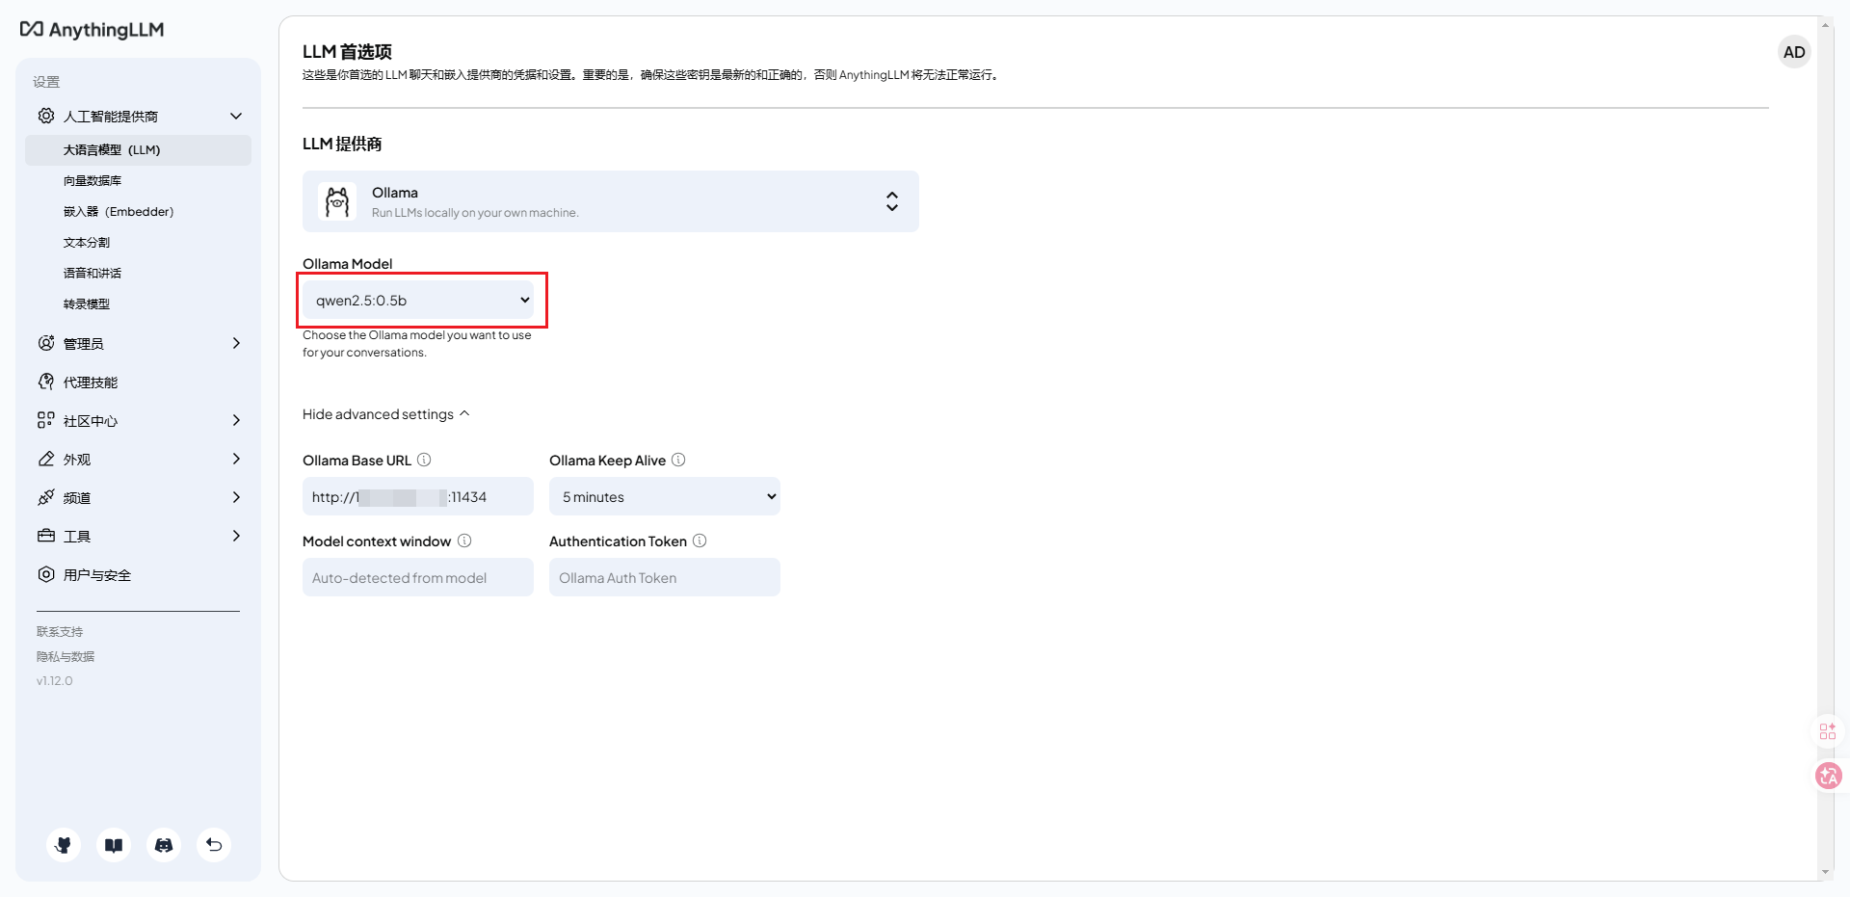This screenshot has width=1850, height=897.
Task: Click the back arrow icon
Action: coord(214,845)
